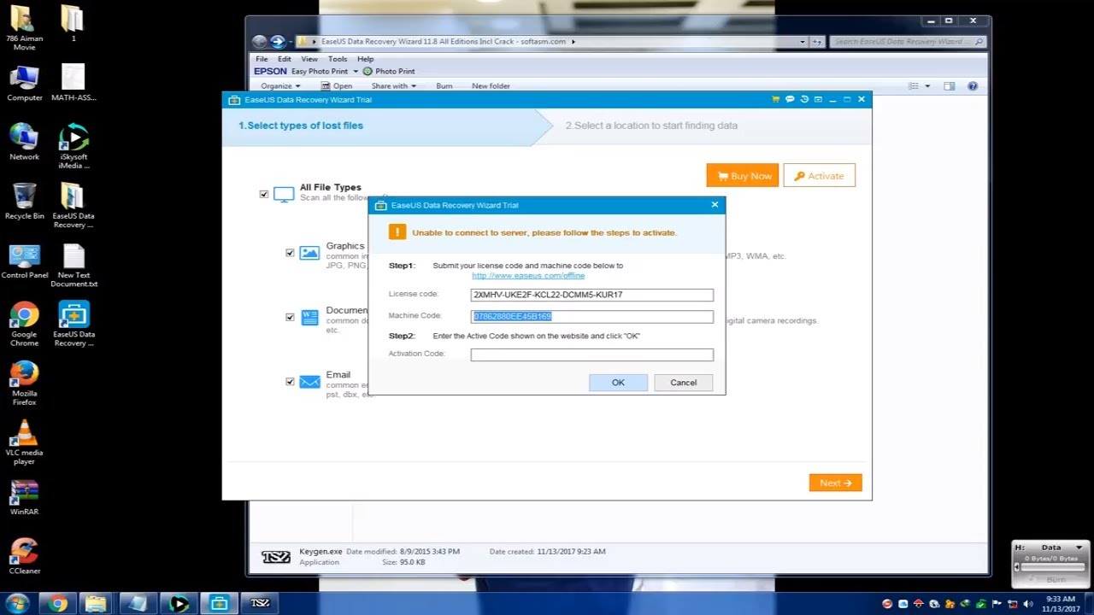The width and height of the screenshot is (1094, 615).
Task: Open the Edit menu in Explorer
Action: tap(284, 59)
